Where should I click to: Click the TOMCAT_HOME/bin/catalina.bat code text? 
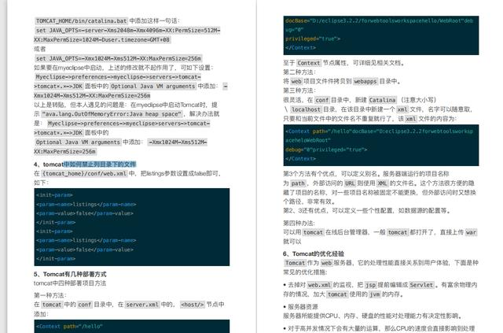tap(81, 21)
